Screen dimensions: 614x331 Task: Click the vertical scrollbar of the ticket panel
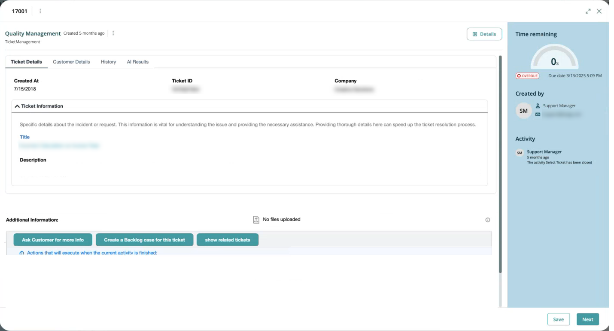coord(500,163)
